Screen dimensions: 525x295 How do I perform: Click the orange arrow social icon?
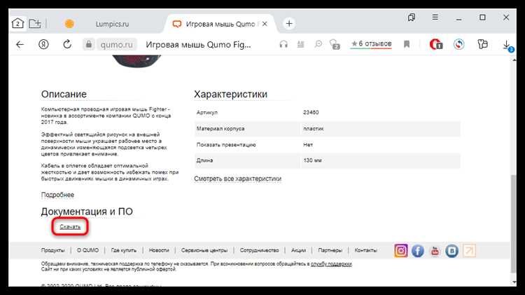[469, 251]
